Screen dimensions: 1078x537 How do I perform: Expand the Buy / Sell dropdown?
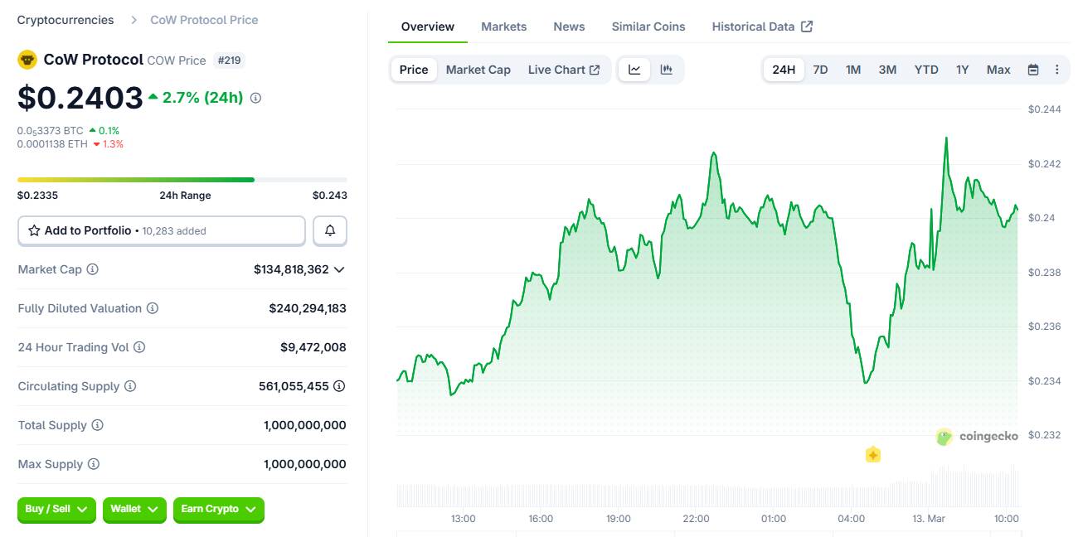(56, 510)
